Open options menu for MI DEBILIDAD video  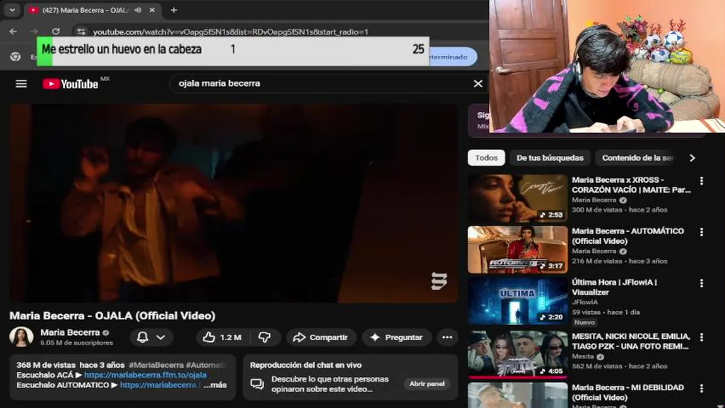click(x=701, y=388)
